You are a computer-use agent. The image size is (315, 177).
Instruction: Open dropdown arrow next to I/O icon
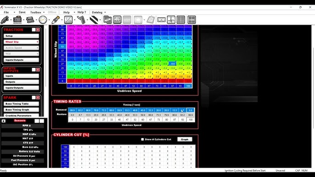pyautogui.click(x=74, y=20)
